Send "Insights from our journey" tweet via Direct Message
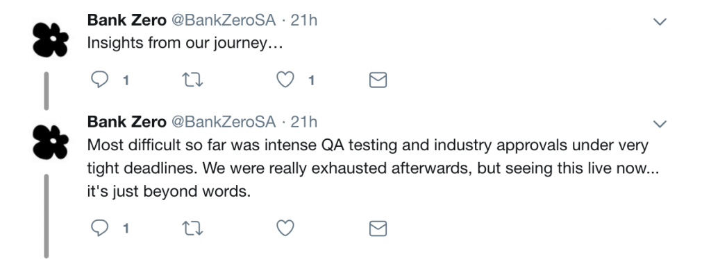Viewport: 711px width, 259px height. pyautogui.click(x=378, y=80)
